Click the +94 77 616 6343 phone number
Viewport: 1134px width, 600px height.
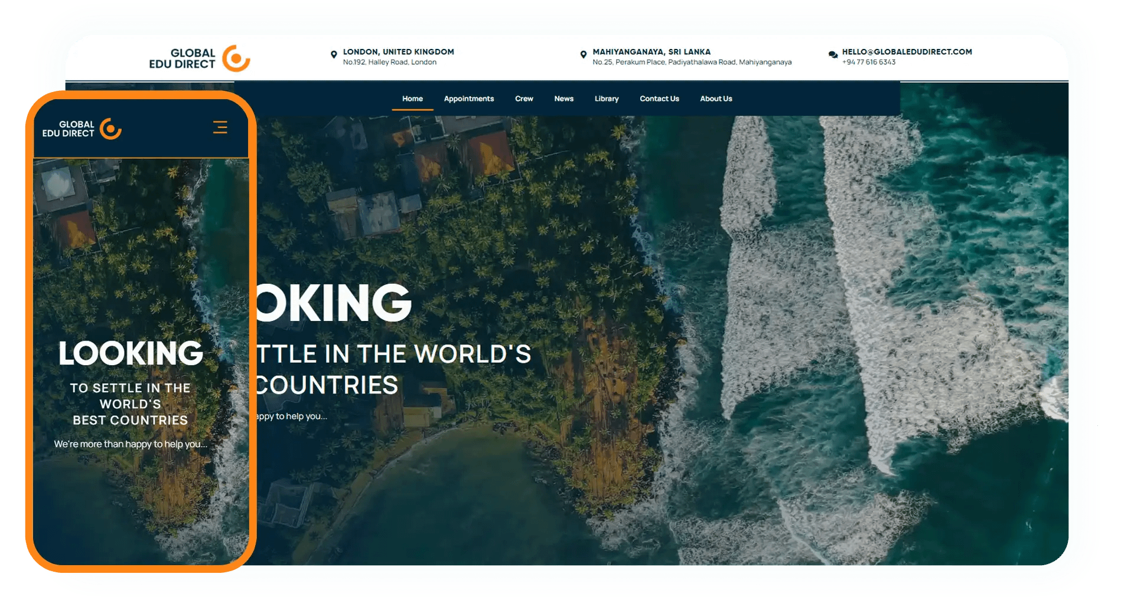pyautogui.click(x=868, y=63)
